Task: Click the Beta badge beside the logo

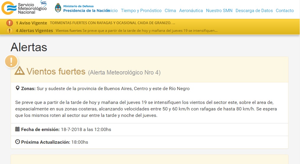Action: [44, 3]
